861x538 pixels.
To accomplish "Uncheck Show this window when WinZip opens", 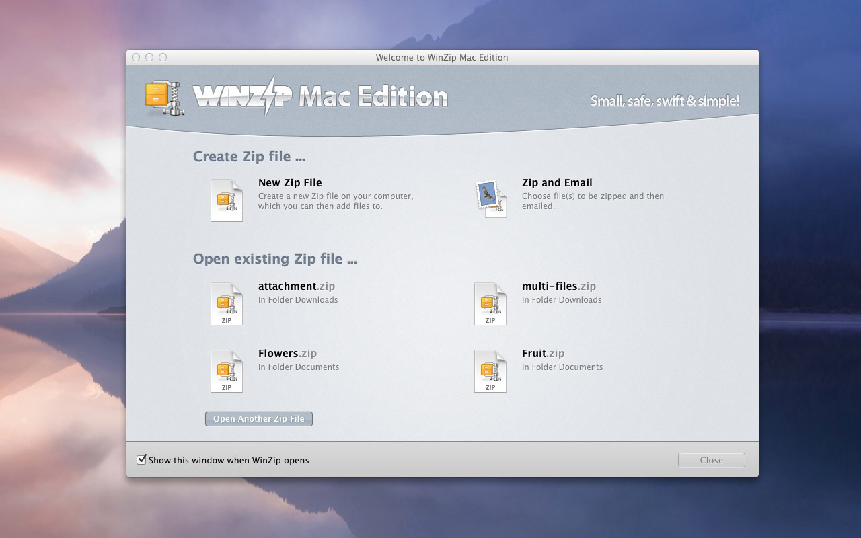I will coord(141,460).
